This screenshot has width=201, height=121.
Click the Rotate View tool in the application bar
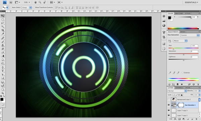[x=45, y=2]
